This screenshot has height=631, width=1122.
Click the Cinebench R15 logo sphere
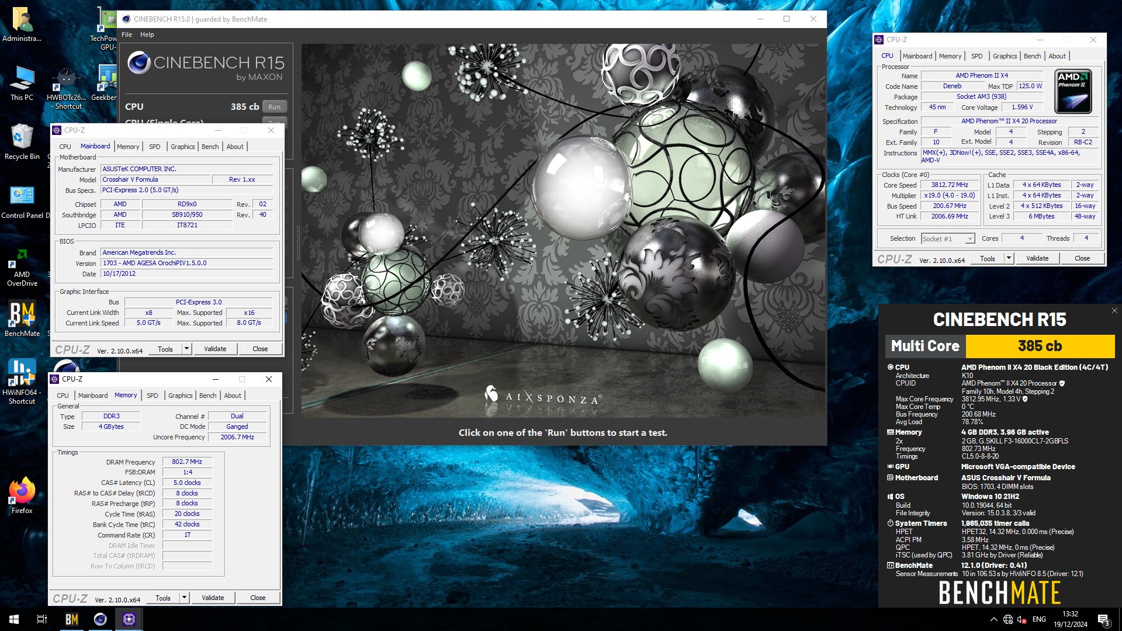click(x=139, y=63)
